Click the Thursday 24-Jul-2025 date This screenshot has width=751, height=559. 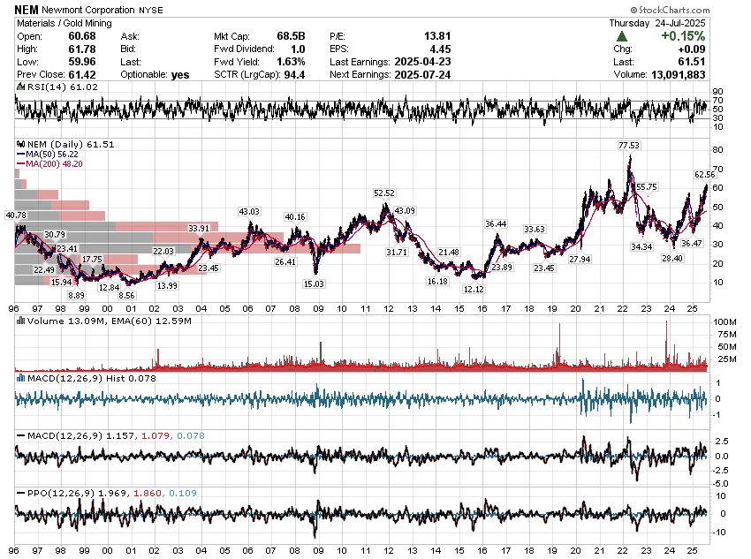pyautogui.click(x=657, y=23)
